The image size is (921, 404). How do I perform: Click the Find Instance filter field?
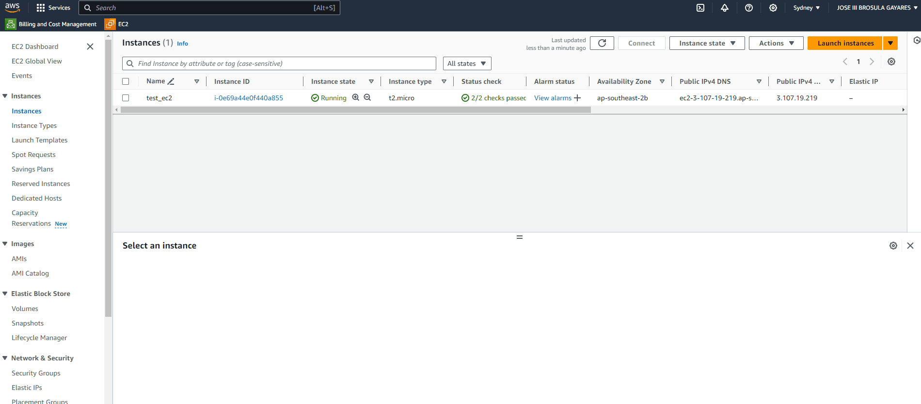(279, 63)
